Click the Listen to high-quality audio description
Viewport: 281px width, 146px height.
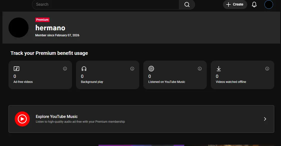(80, 122)
